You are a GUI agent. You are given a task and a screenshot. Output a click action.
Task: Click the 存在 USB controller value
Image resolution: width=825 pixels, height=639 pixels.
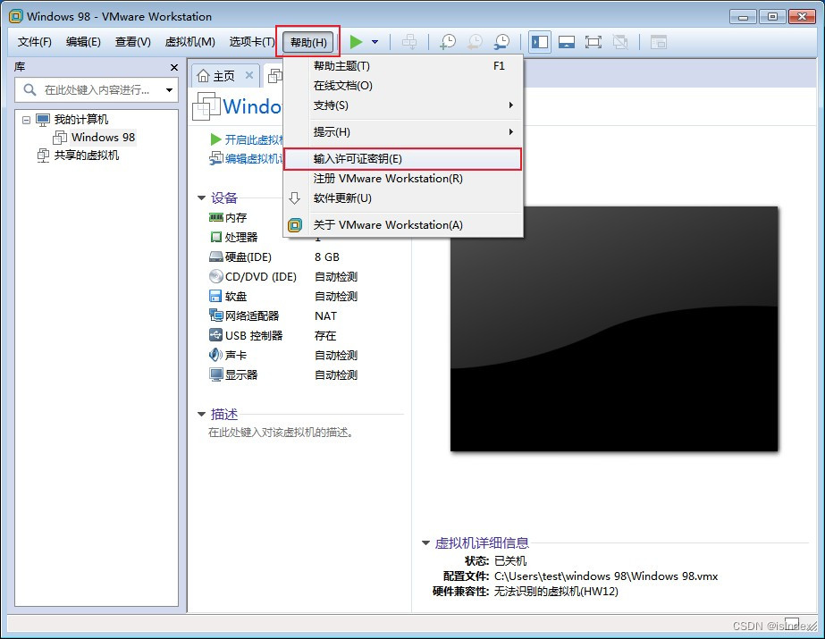click(325, 335)
